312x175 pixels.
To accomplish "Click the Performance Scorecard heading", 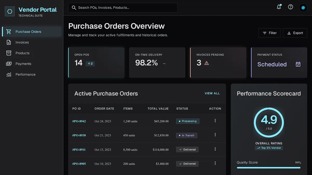I will 269,94.
